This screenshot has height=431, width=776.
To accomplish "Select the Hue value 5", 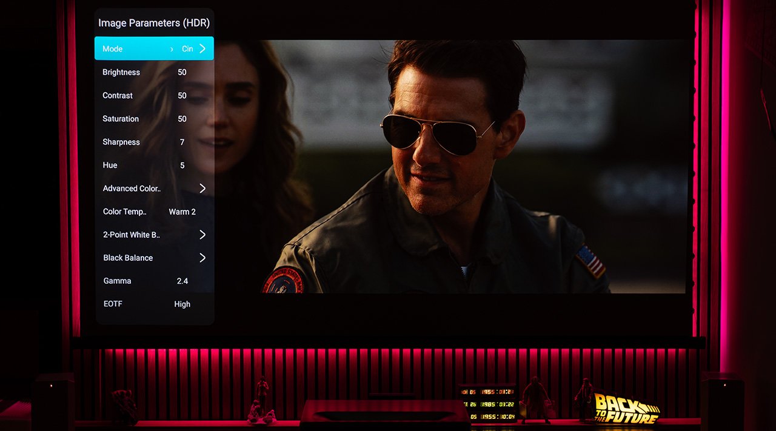I will (x=182, y=165).
